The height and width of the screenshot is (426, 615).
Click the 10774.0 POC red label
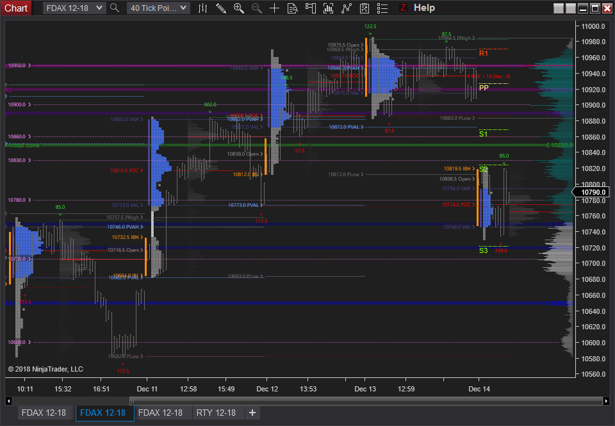[x=458, y=204]
